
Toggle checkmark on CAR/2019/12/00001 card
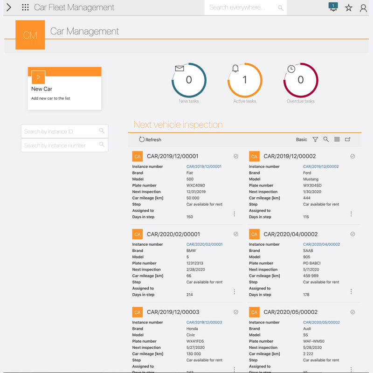236,156
